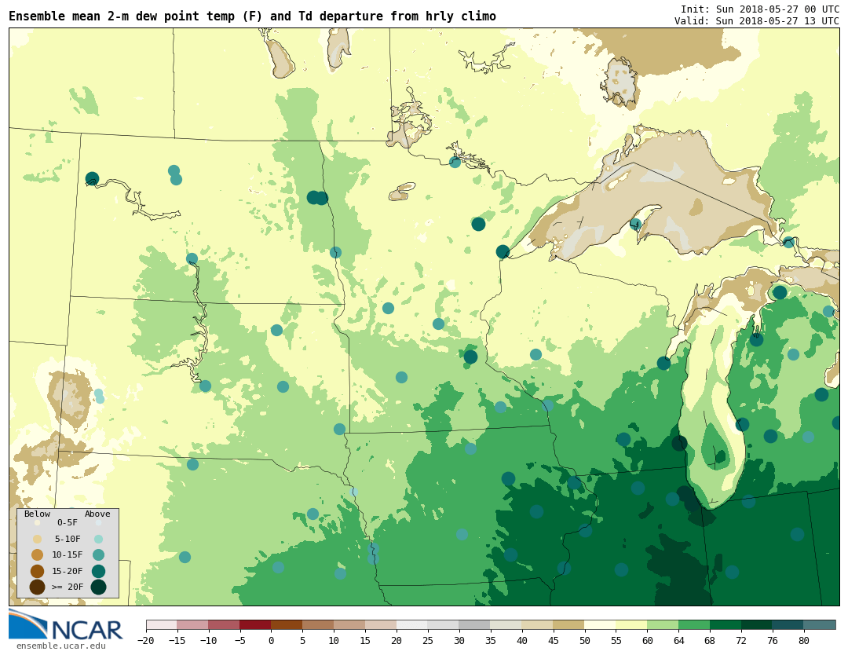Click the Below >= 20F dark brown legend circle

pos(37,587)
